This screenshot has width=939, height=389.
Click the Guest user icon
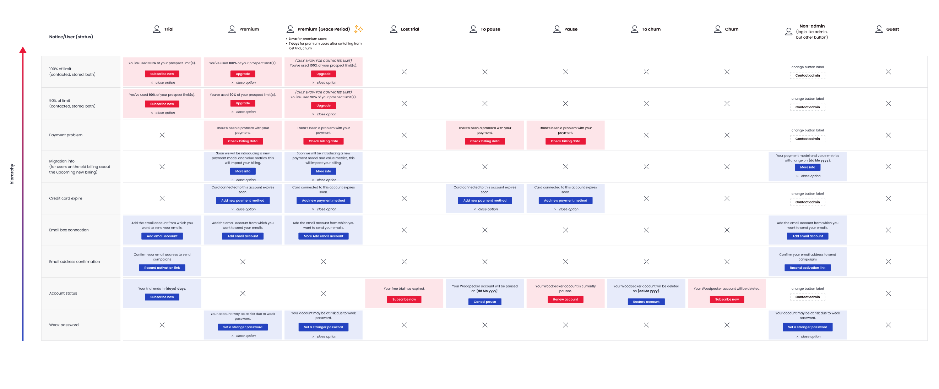879,29
